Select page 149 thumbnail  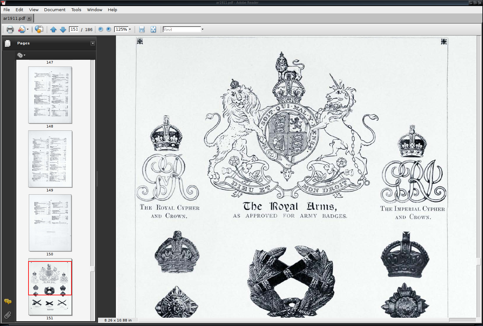pos(50,159)
